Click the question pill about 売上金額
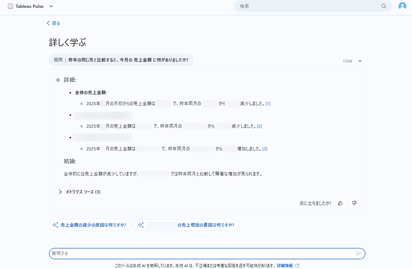This screenshot has height=269, width=412. point(121,60)
